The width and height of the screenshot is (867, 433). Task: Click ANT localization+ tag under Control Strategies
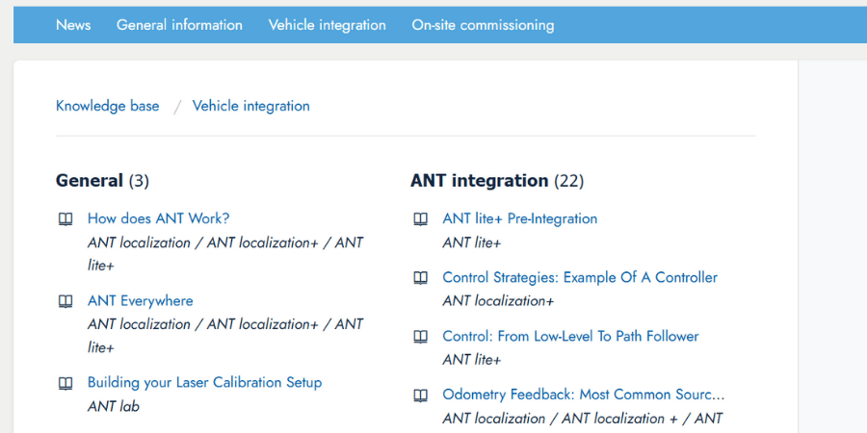(x=498, y=301)
